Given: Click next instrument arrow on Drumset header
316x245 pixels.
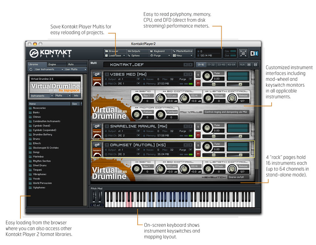Looking at the screenshot, I should (190, 145).
